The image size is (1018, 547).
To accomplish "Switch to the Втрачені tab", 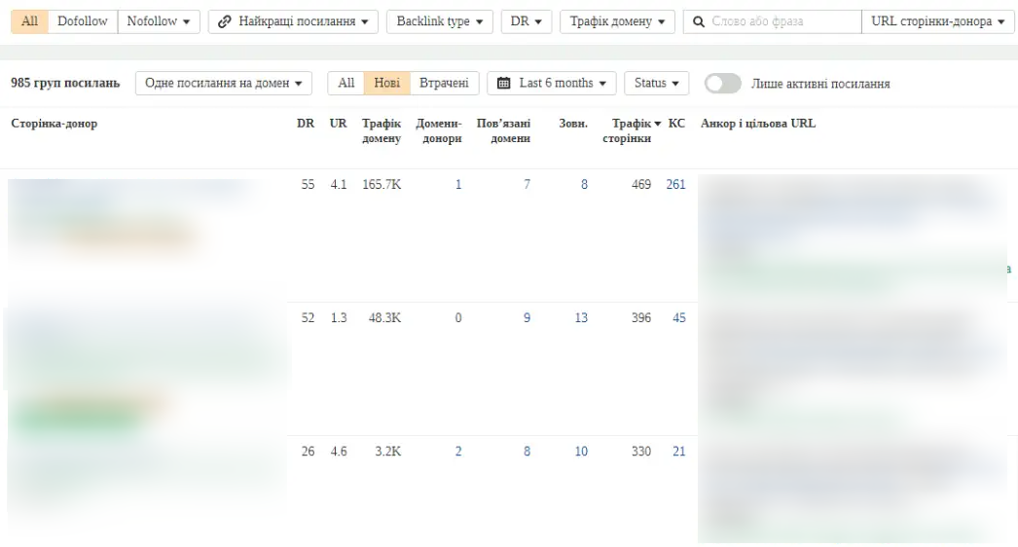I will point(443,84).
